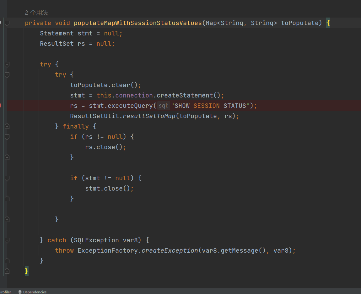Screen dimensions: 361x294
Task: Remove the breakpoint on the executeQuery line
Action: point(1,106)
